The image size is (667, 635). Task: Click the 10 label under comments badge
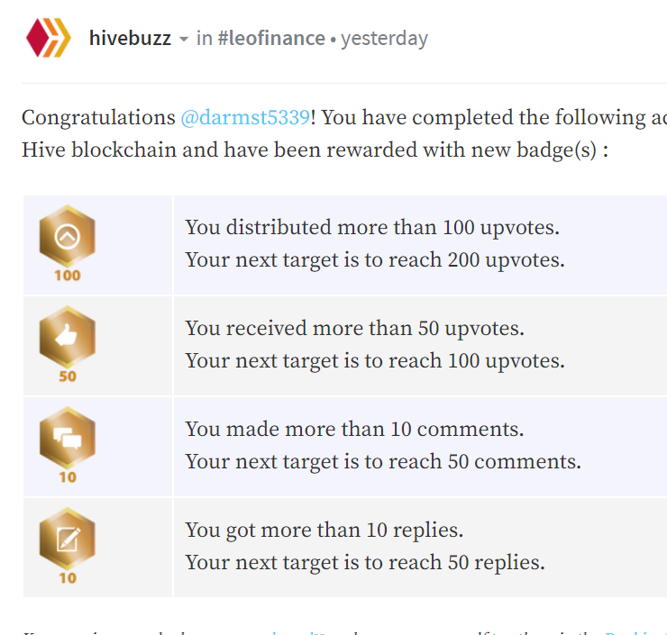click(68, 476)
